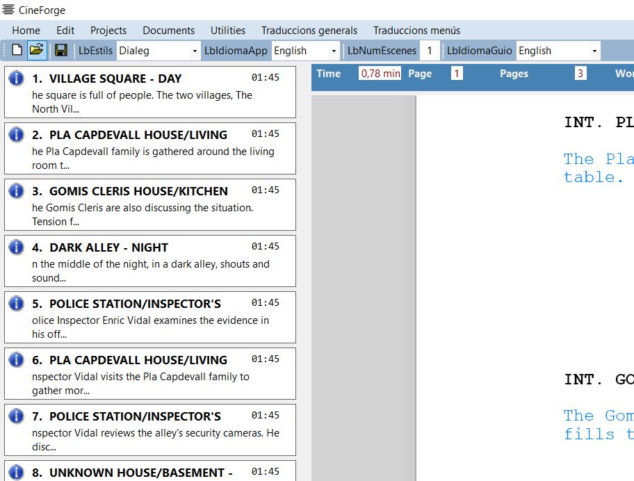The height and width of the screenshot is (481, 634).
Task: Select scene title 2. PLA CAPDEVALL HOUSE/LIVING
Action: click(130, 135)
